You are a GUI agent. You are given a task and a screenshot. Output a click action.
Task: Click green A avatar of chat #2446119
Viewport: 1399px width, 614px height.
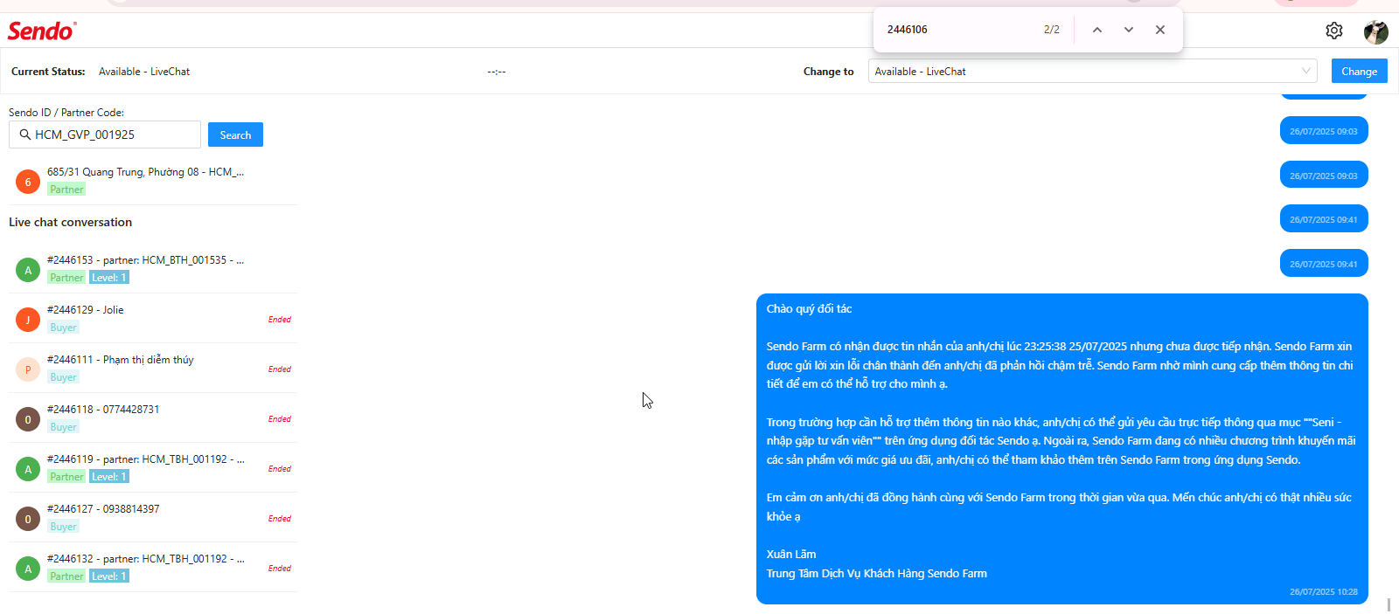click(28, 469)
